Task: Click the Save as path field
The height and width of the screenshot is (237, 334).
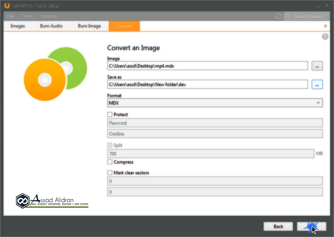Action: click(207, 85)
